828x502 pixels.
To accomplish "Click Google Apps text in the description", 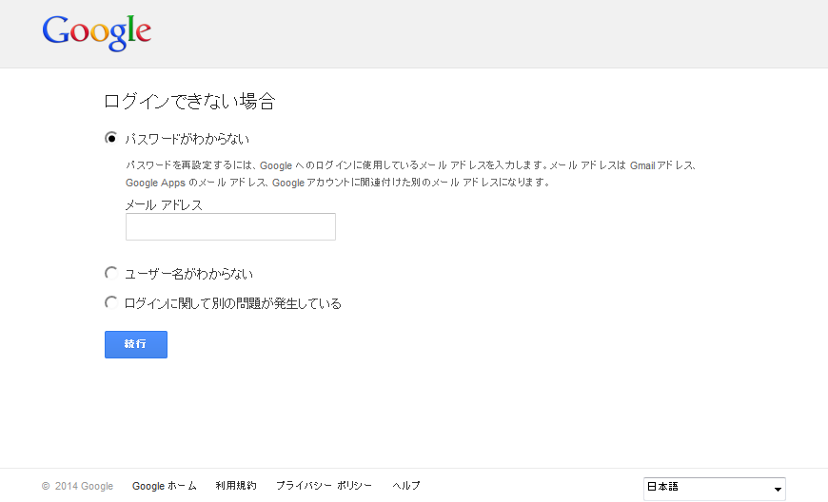I will click(x=155, y=183).
